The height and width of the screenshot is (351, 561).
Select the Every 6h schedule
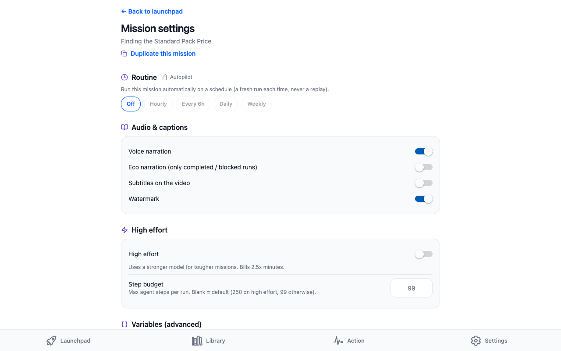tap(193, 104)
